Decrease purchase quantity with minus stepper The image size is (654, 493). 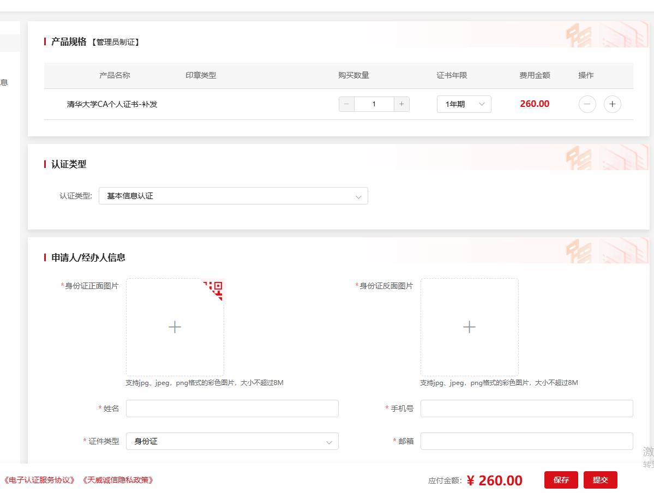click(346, 104)
